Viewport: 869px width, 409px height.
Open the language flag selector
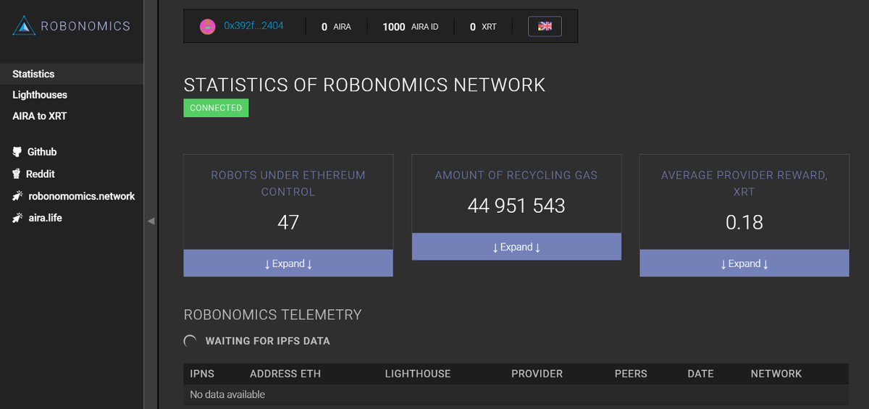pos(545,27)
